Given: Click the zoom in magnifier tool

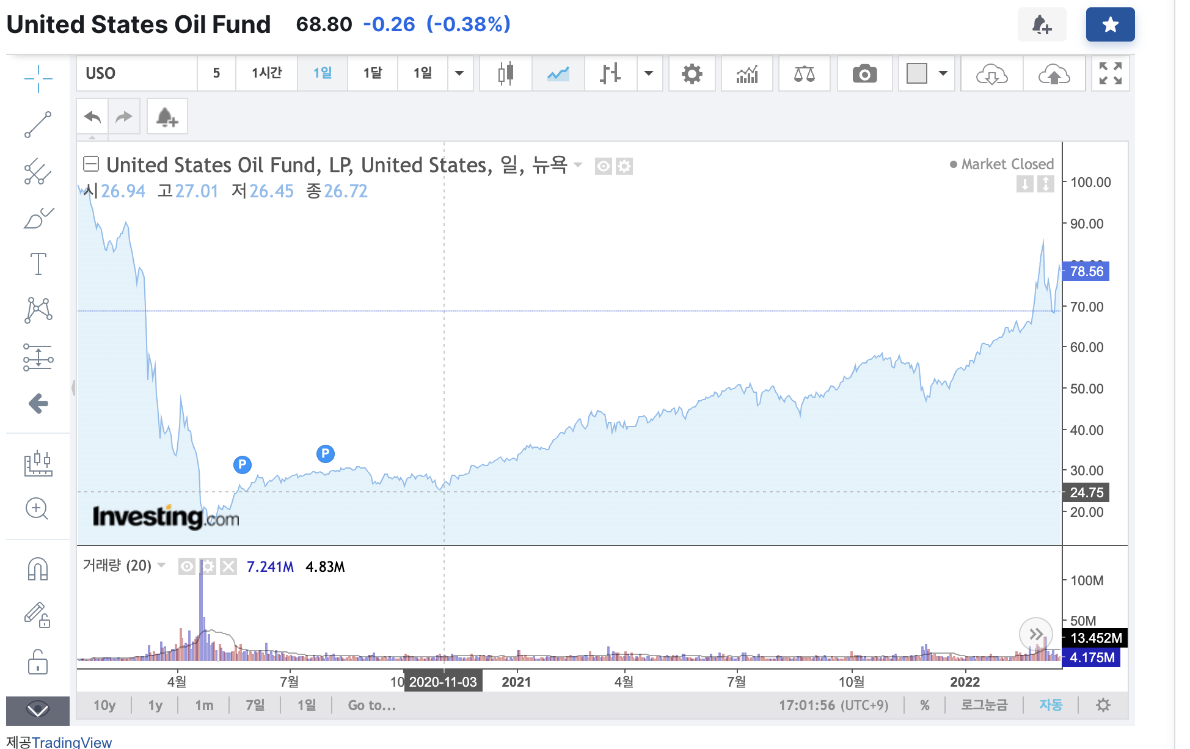Looking at the screenshot, I should (x=37, y=508).
